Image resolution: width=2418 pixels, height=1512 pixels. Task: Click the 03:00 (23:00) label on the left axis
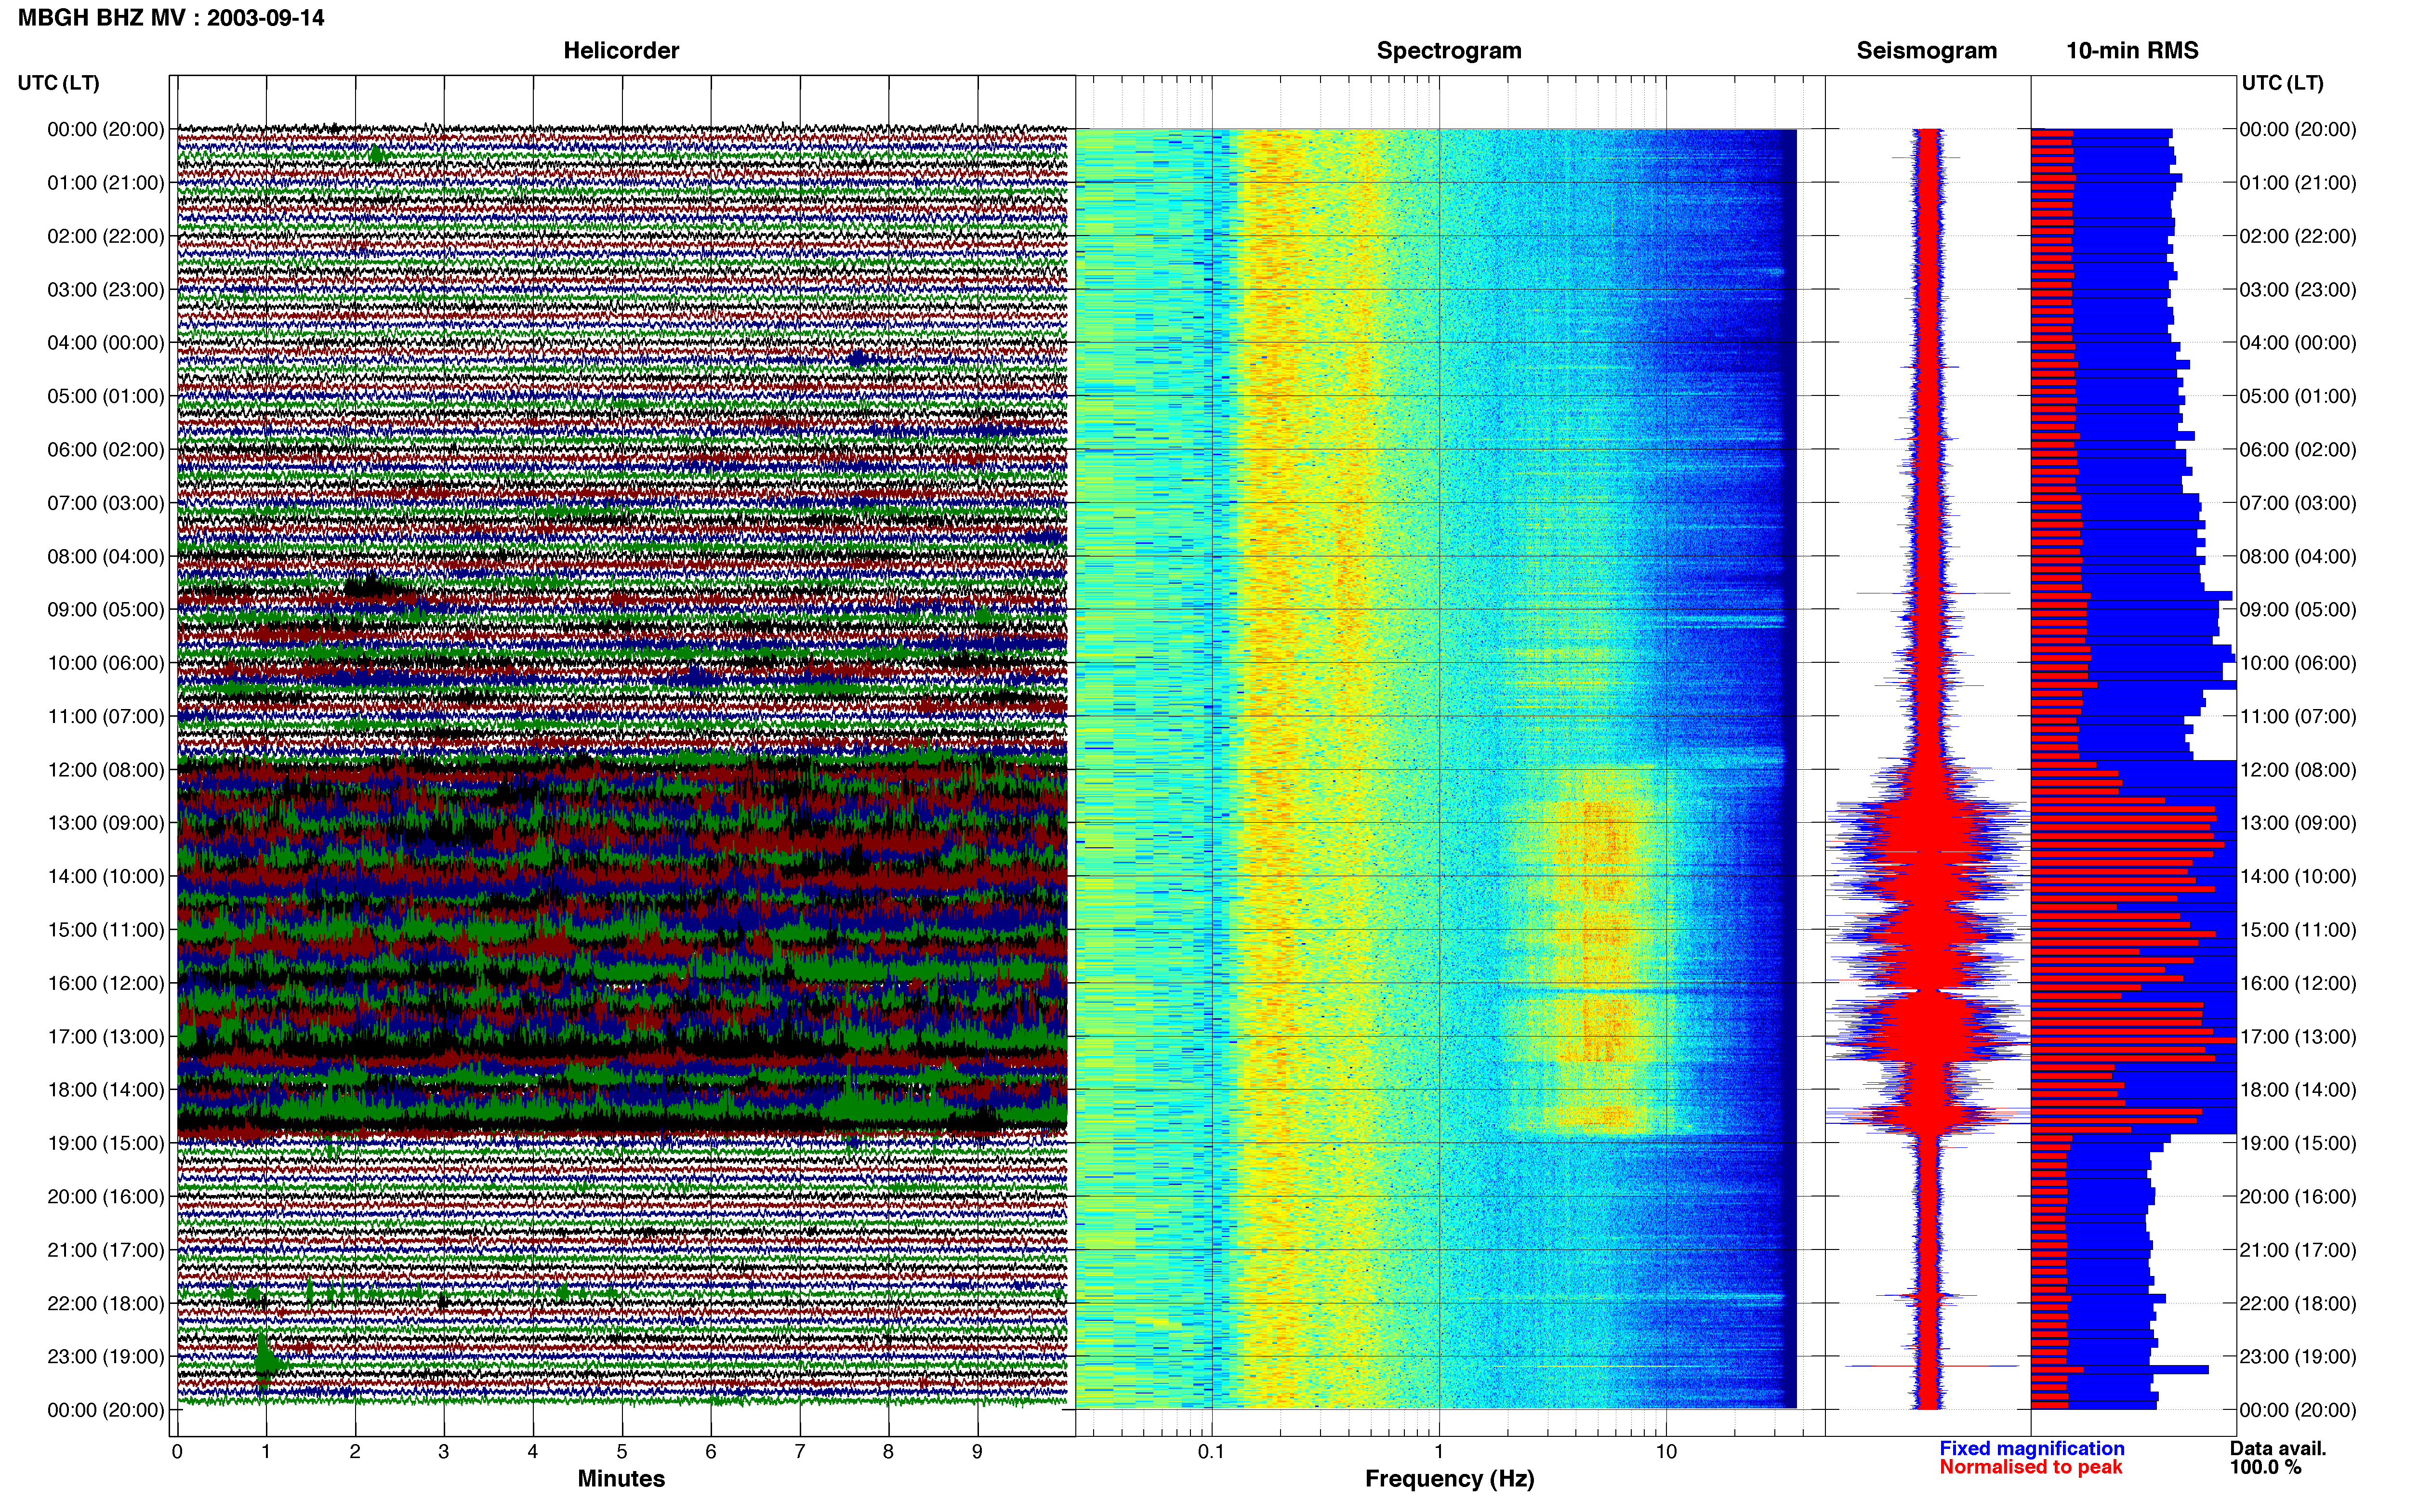click(106, 290)
